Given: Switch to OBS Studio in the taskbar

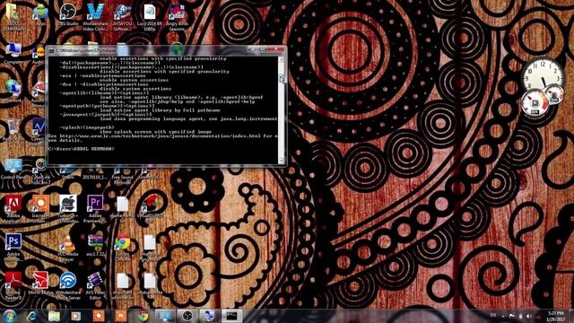Looking at the screenshot, I should (x=187, y=316).
